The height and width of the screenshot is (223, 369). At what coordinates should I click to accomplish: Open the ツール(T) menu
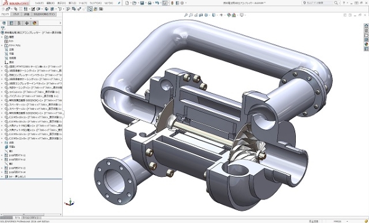click(83, 3)
